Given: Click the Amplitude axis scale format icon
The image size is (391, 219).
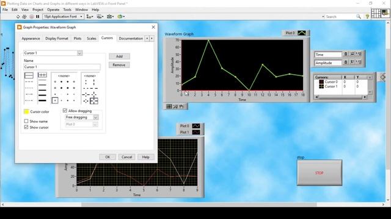Looking at the screenshot, I should pos(359,62).
